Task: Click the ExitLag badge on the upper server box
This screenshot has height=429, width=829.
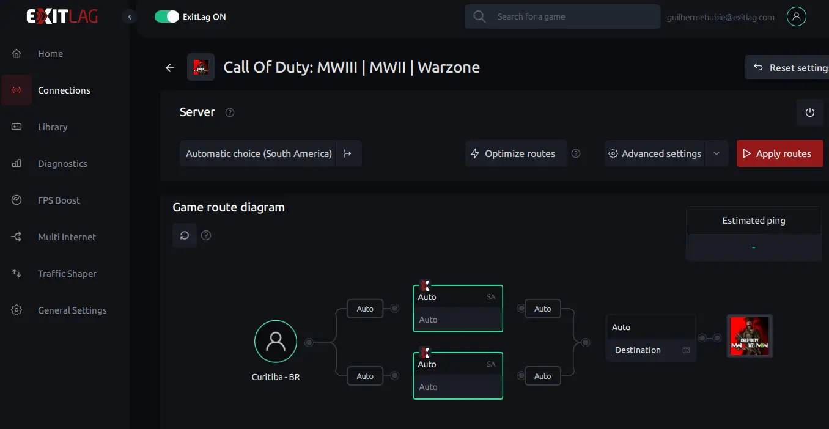Action: coord(426,285)
